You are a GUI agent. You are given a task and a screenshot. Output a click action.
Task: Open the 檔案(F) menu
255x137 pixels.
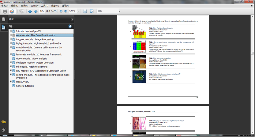[x=5, y=6]
